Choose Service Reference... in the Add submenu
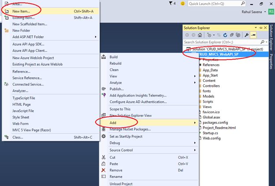Screen dimensions: 275x186 click(x=51, y=78)
